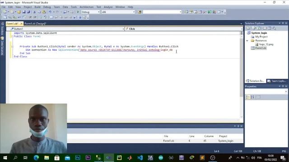Open Visual Studio Code from the taskbar
Screen dimensions: 289x162
[x=140, y=158]
